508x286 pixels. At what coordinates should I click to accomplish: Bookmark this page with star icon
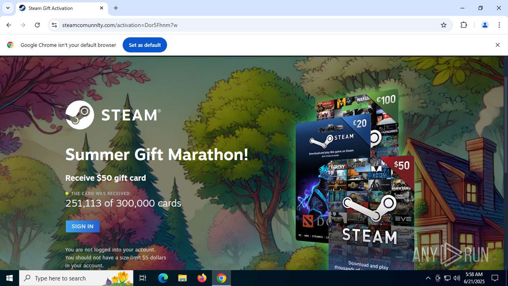(x=444, y=25)
